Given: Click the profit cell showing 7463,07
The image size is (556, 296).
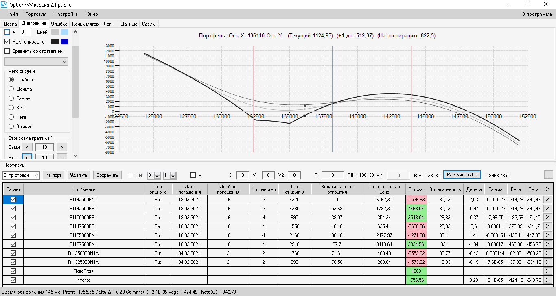Looking at the screenshot, I should pyautogui.click(x=416, y=209).
